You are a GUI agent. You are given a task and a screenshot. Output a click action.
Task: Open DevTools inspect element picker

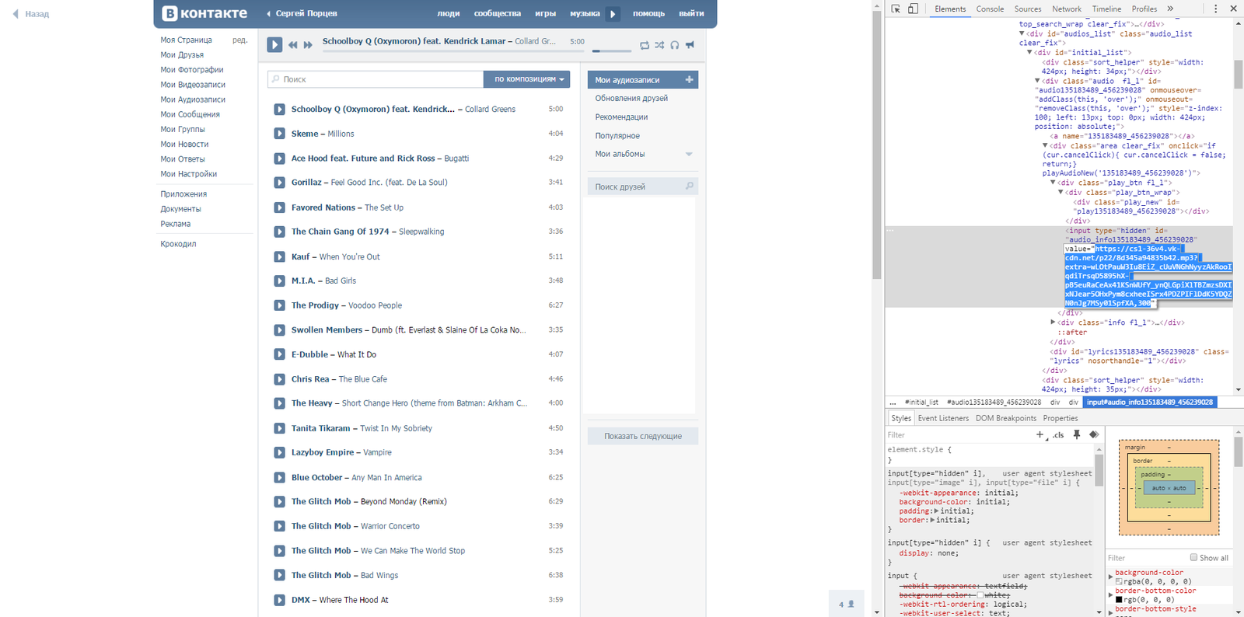coord(896,9)
